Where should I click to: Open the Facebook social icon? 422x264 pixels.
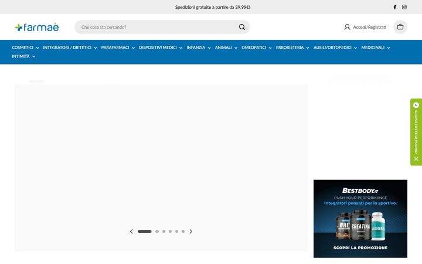[x=395, y=7]
